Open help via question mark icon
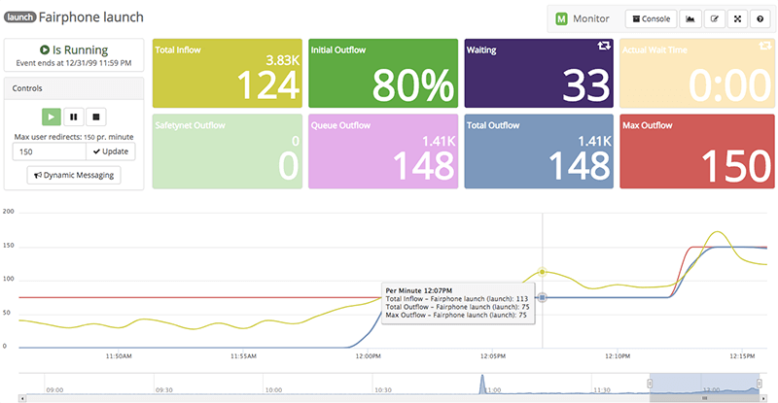Screen dimensions: 778x403 tap(760, 18)
